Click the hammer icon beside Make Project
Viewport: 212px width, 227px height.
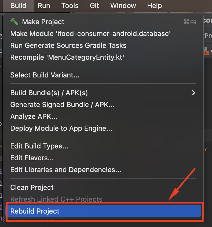coord(14,22)
